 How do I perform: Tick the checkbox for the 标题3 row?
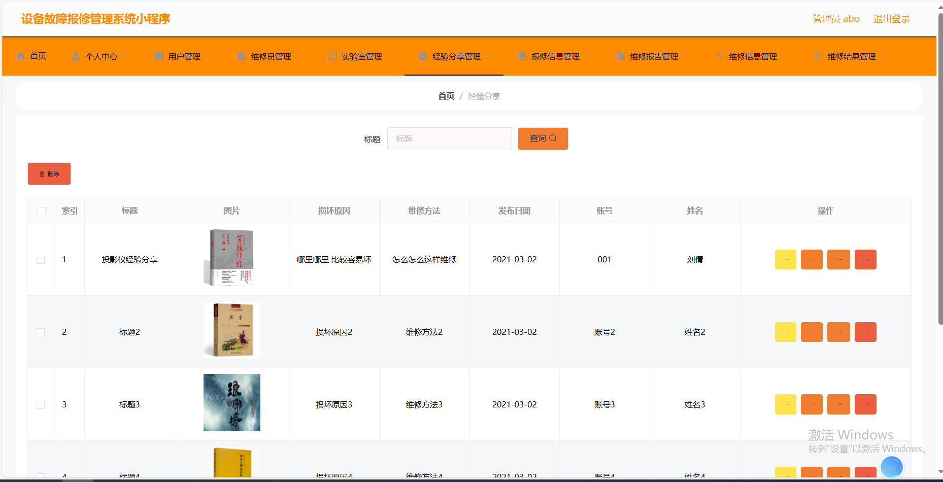pos(41,405)
